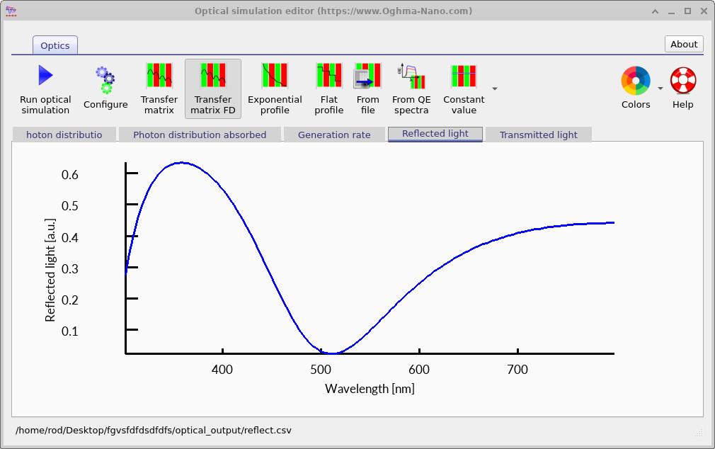This screenshot has width=715, height=449.
Task: Click the 0.3 y-axis tick label
Action: coord(70,268)
